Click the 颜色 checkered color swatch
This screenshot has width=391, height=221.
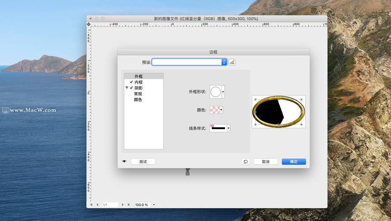point(215,110)
